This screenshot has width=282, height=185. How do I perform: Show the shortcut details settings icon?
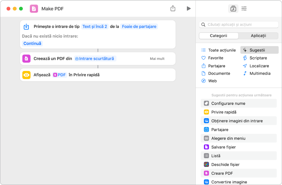244,9
